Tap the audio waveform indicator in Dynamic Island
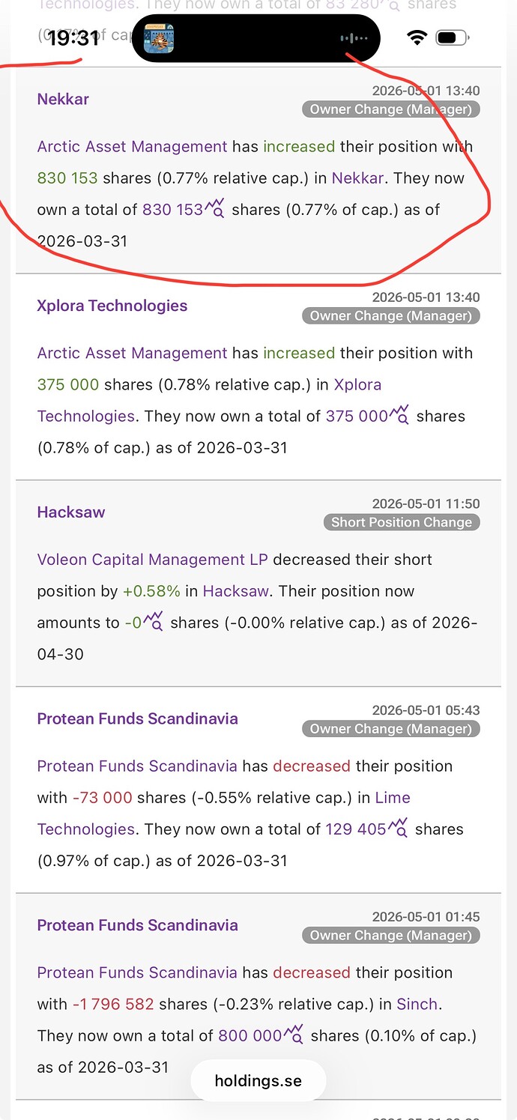The width and height of the screenshot is (517, 1120). click(354, 37)
